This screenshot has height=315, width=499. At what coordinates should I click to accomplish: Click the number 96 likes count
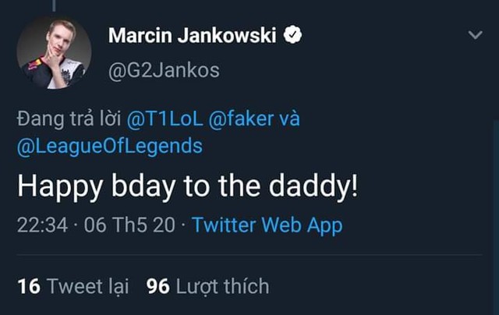(x=158, y=286)
